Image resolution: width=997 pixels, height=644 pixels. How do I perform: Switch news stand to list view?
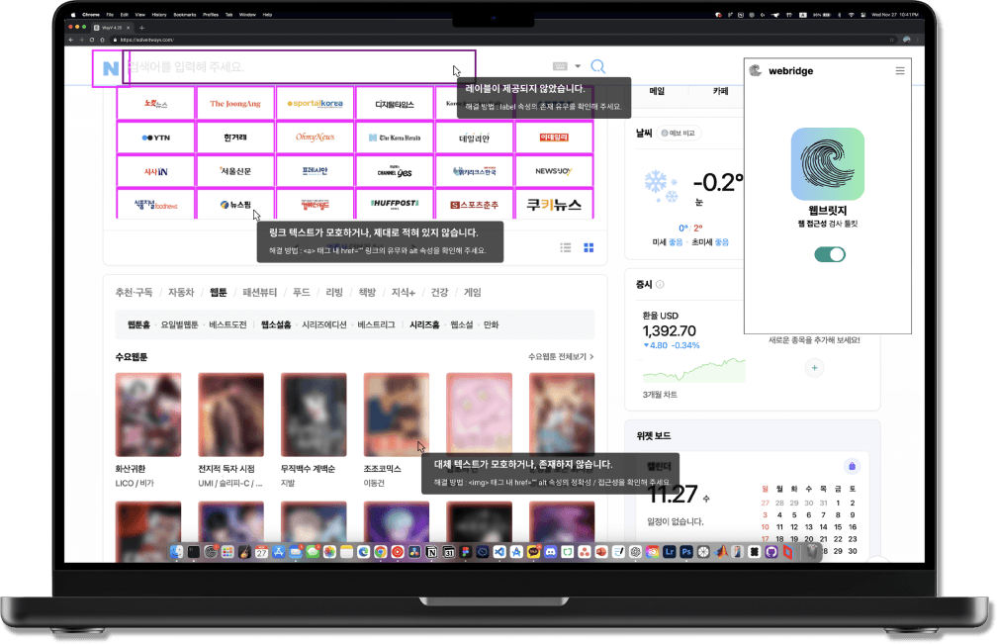point(566,247)
